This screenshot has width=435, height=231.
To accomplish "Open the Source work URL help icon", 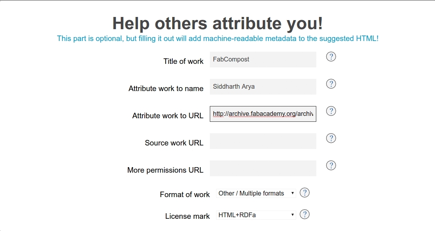I will 331,138.
